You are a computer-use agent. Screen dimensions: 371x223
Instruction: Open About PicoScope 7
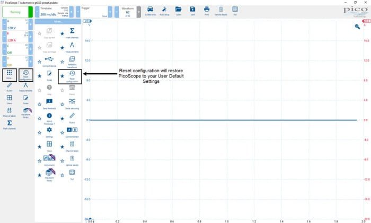49,118
